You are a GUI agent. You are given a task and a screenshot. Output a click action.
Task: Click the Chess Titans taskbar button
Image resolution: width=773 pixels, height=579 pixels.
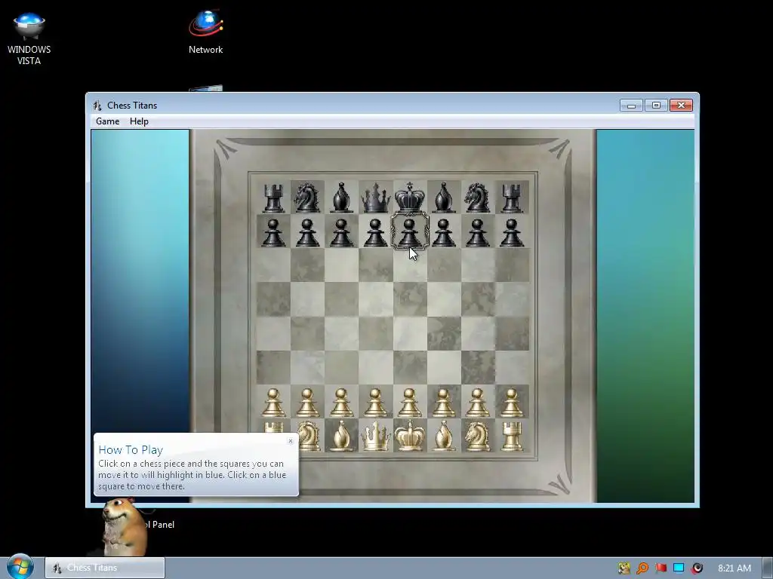click(105, 568)
